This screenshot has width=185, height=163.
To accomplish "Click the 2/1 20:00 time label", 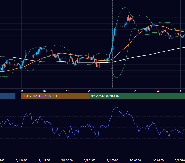I will point(67,160).
